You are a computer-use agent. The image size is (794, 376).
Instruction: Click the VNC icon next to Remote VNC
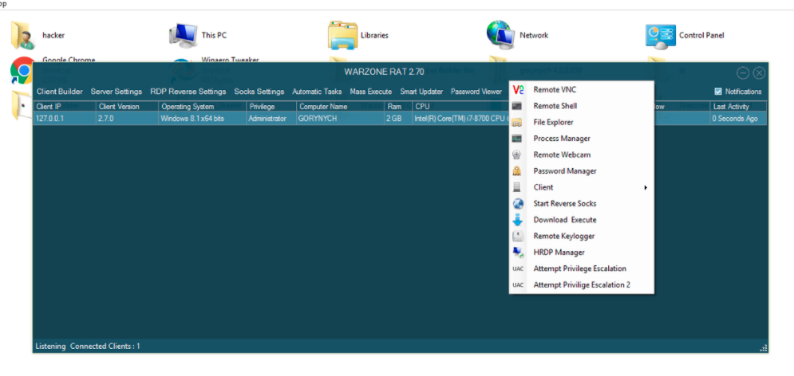[518, 90]
